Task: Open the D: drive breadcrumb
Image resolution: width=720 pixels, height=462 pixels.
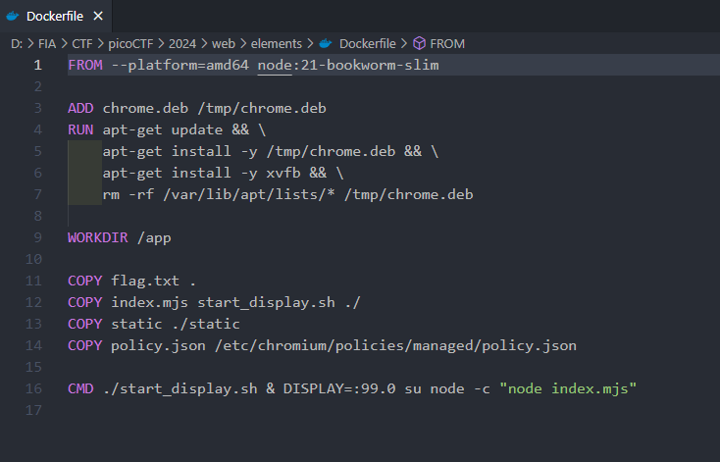Action: coord(17,43)
